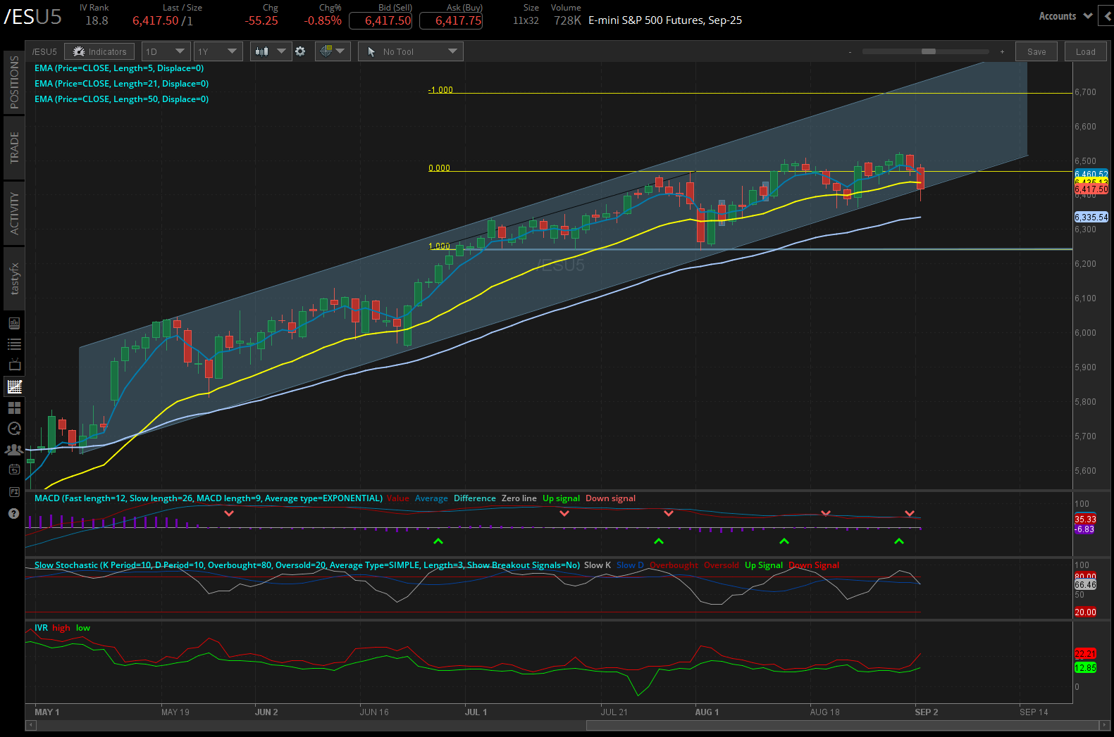
Task: Click the horizontal chart scrollbar thumb
Action: point(843,726)
